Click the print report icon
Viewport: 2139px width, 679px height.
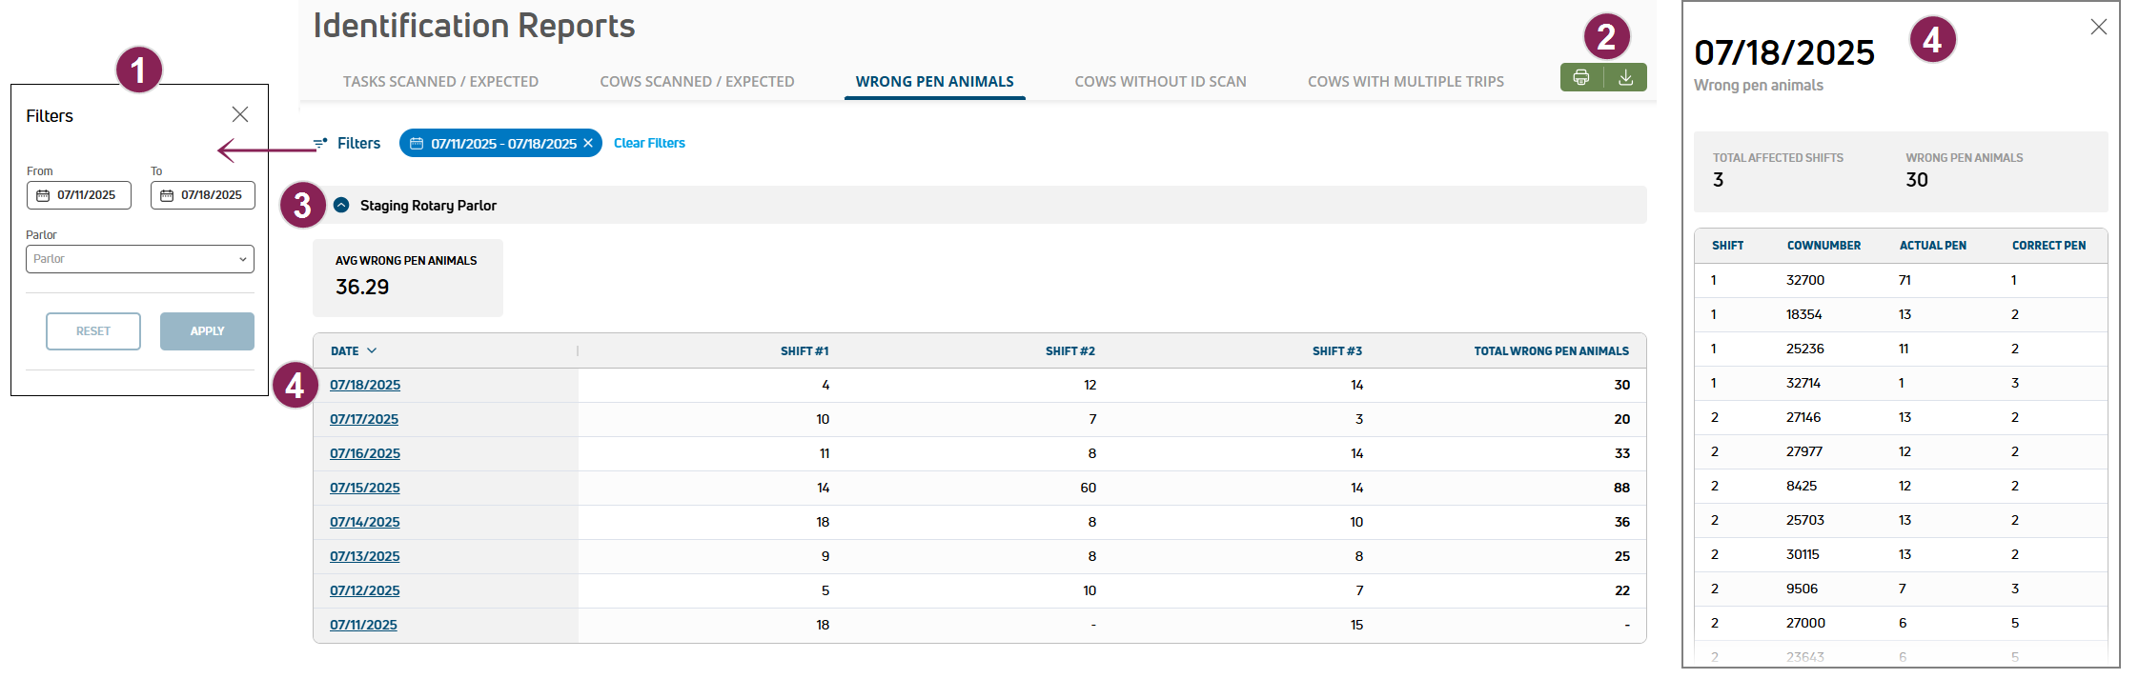tap(1581, 78)
